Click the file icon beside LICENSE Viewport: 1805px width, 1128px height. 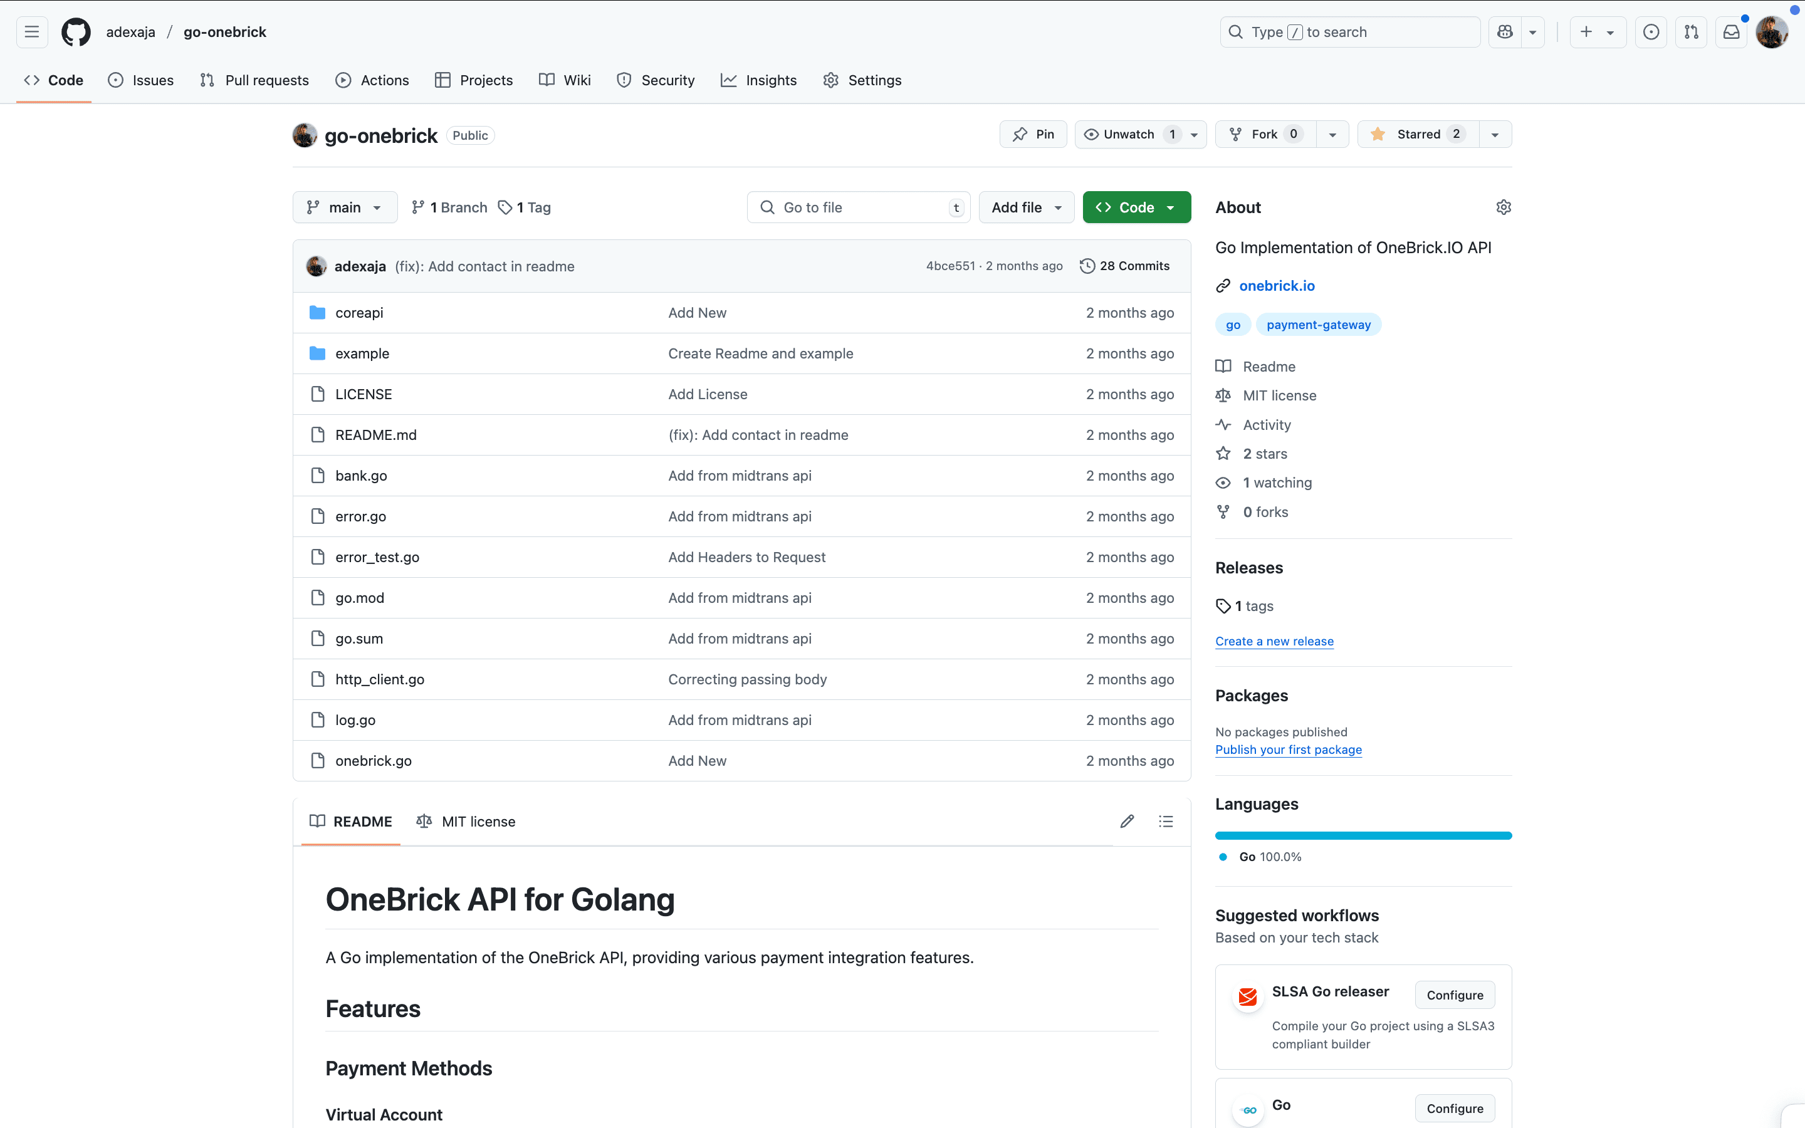click(x=318, y=394)
